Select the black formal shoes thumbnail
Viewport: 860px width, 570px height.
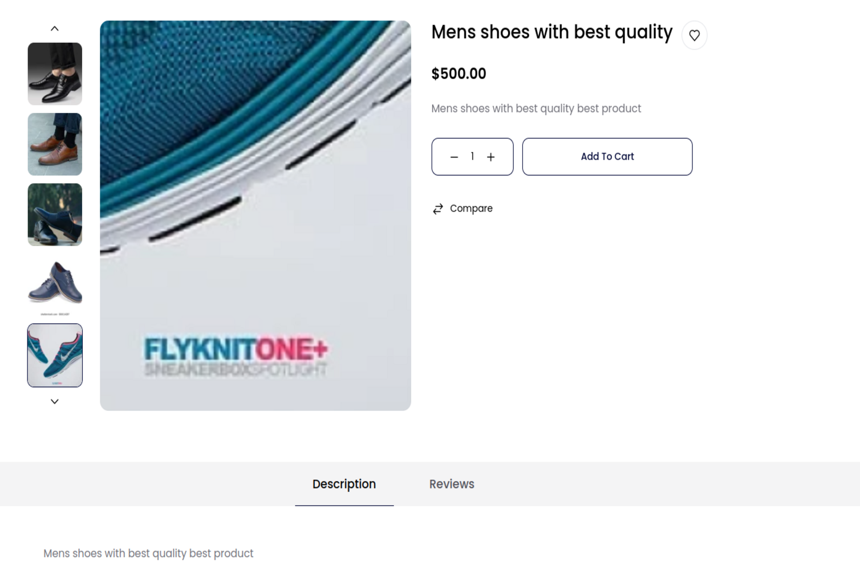tap(55, 74)
